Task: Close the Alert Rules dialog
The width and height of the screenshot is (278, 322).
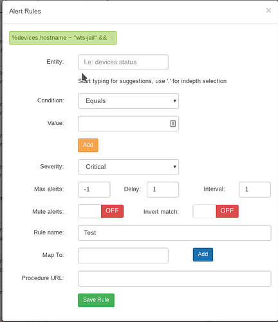Action: 268,10
